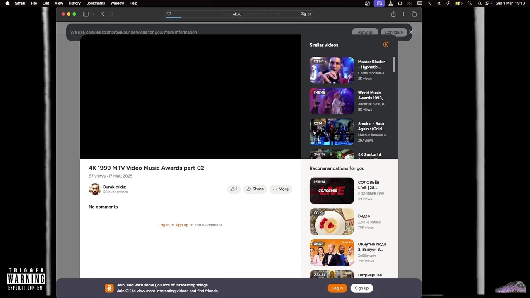The height and width of the screenshot is (298, 530).
Task: Click the battery charging icon in the menu bar
Action: (x=459, y=3)
